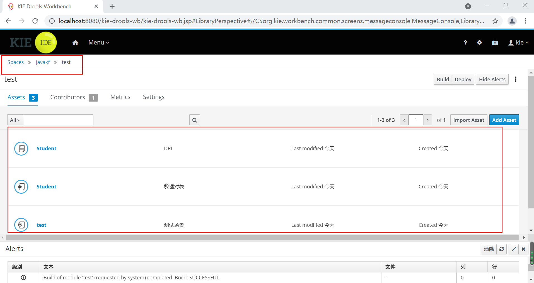Switch to the Contributors tab
The width and height of the screenshot is (534, 283).
pyautogui.click(x=67, y=97)
